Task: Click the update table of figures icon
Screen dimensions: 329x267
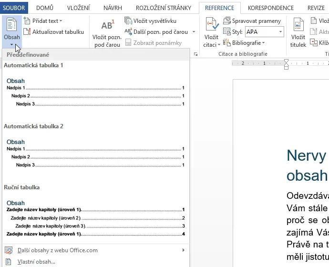Action: pyautogui.click(x=314, y=31)
